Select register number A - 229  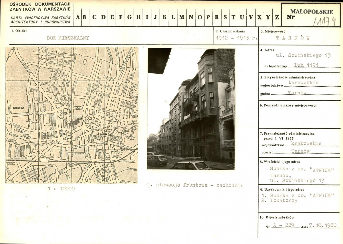(283, 225)
